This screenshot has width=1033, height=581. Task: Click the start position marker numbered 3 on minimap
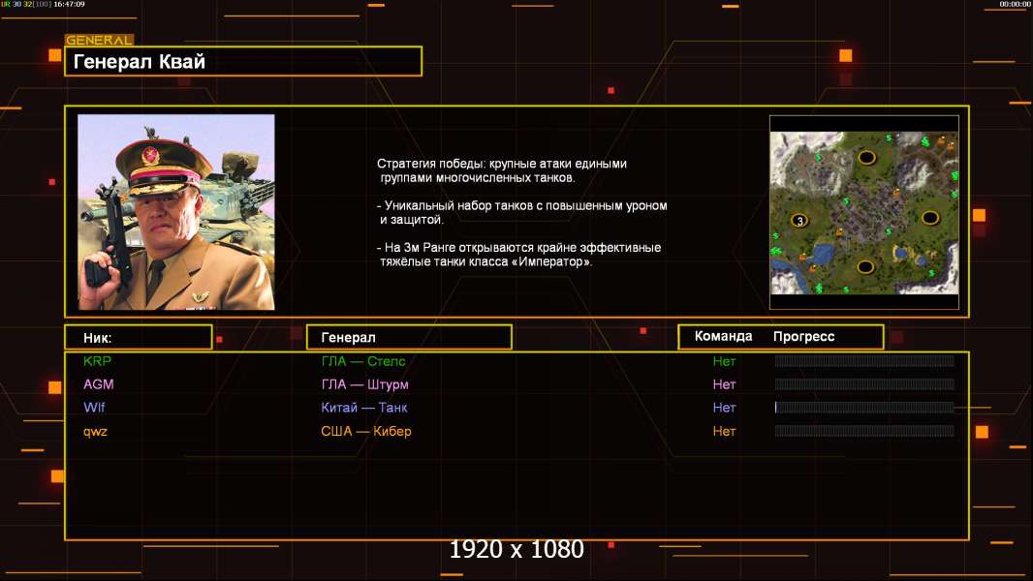point(799,221)
